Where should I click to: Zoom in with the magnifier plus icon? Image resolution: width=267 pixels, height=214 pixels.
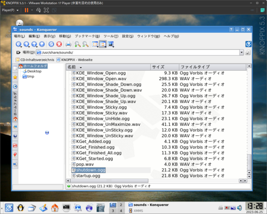coord(77,44)
